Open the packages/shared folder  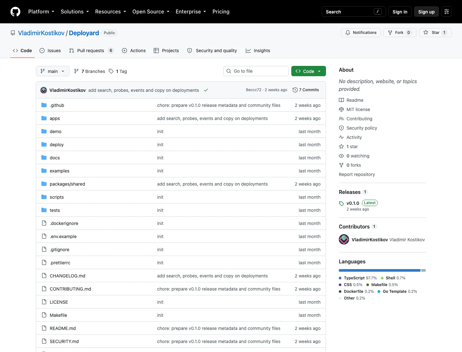pyautogui.click(x=67, y=184)
